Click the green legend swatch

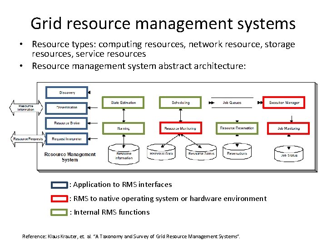[x=59, y=212]
